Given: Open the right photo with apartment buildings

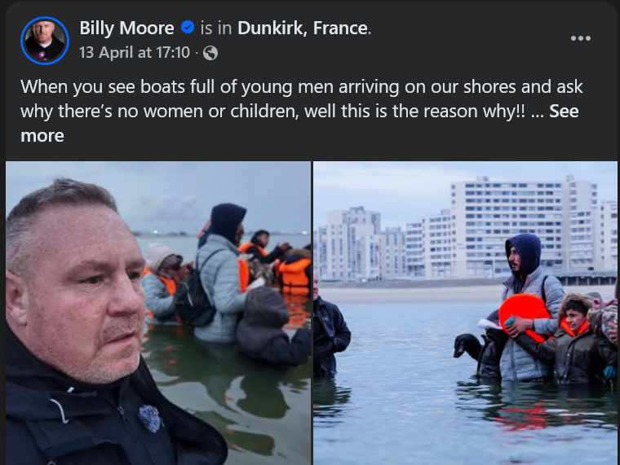Looking at the screenshot, I should [465, 313].
